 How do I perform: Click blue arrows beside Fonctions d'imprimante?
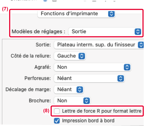pyautogui.click(x=111, y=14)
